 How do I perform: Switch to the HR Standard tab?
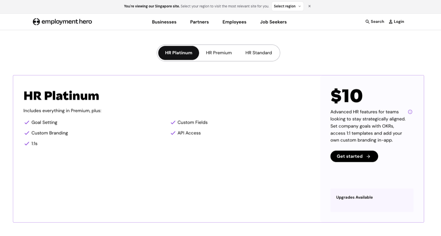pos(259,53)
